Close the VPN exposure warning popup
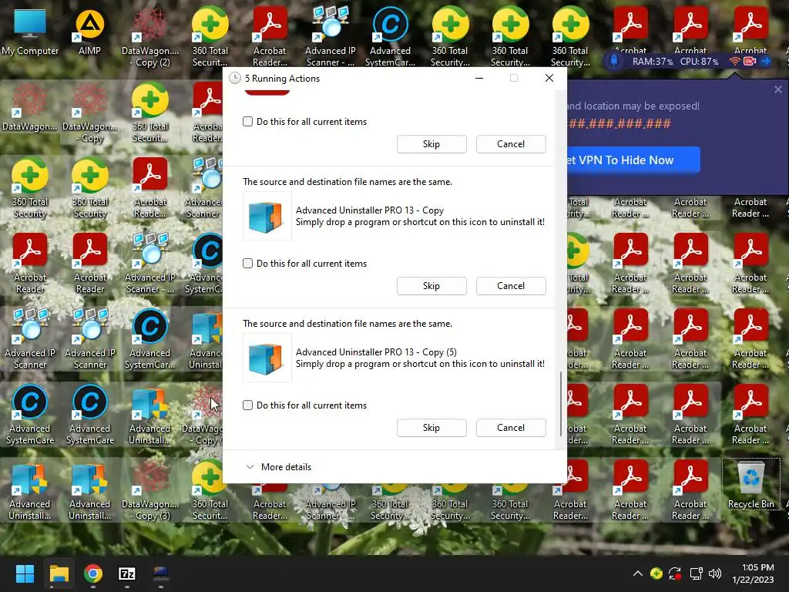This screenshot has width=789, height=592. pyautogui.click(x=778, y=89)
